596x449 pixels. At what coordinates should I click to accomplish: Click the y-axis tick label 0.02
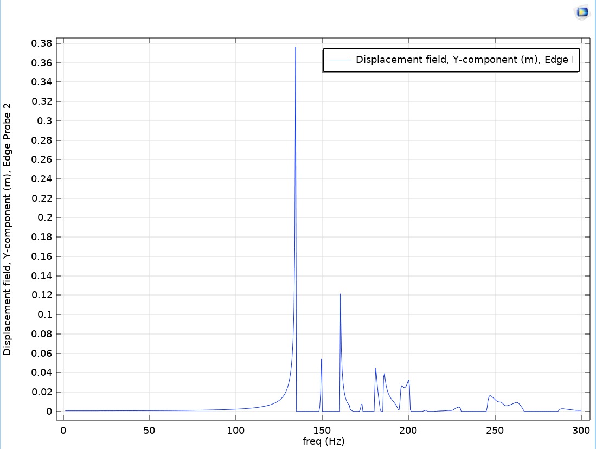coord(42,392)
